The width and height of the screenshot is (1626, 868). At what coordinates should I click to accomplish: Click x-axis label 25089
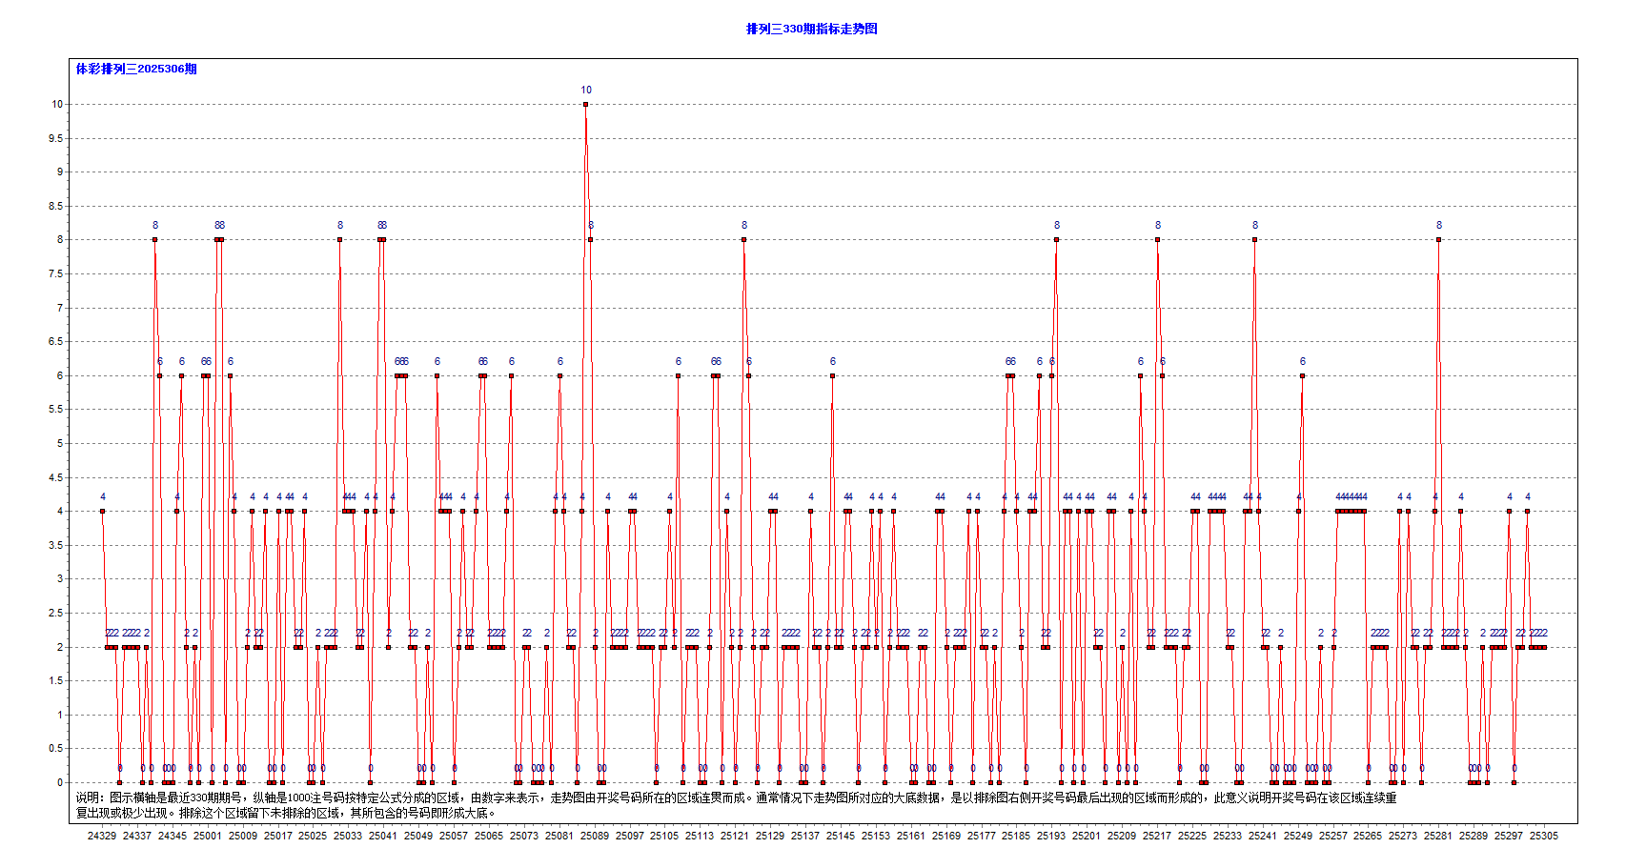click(x=594, y=836)
